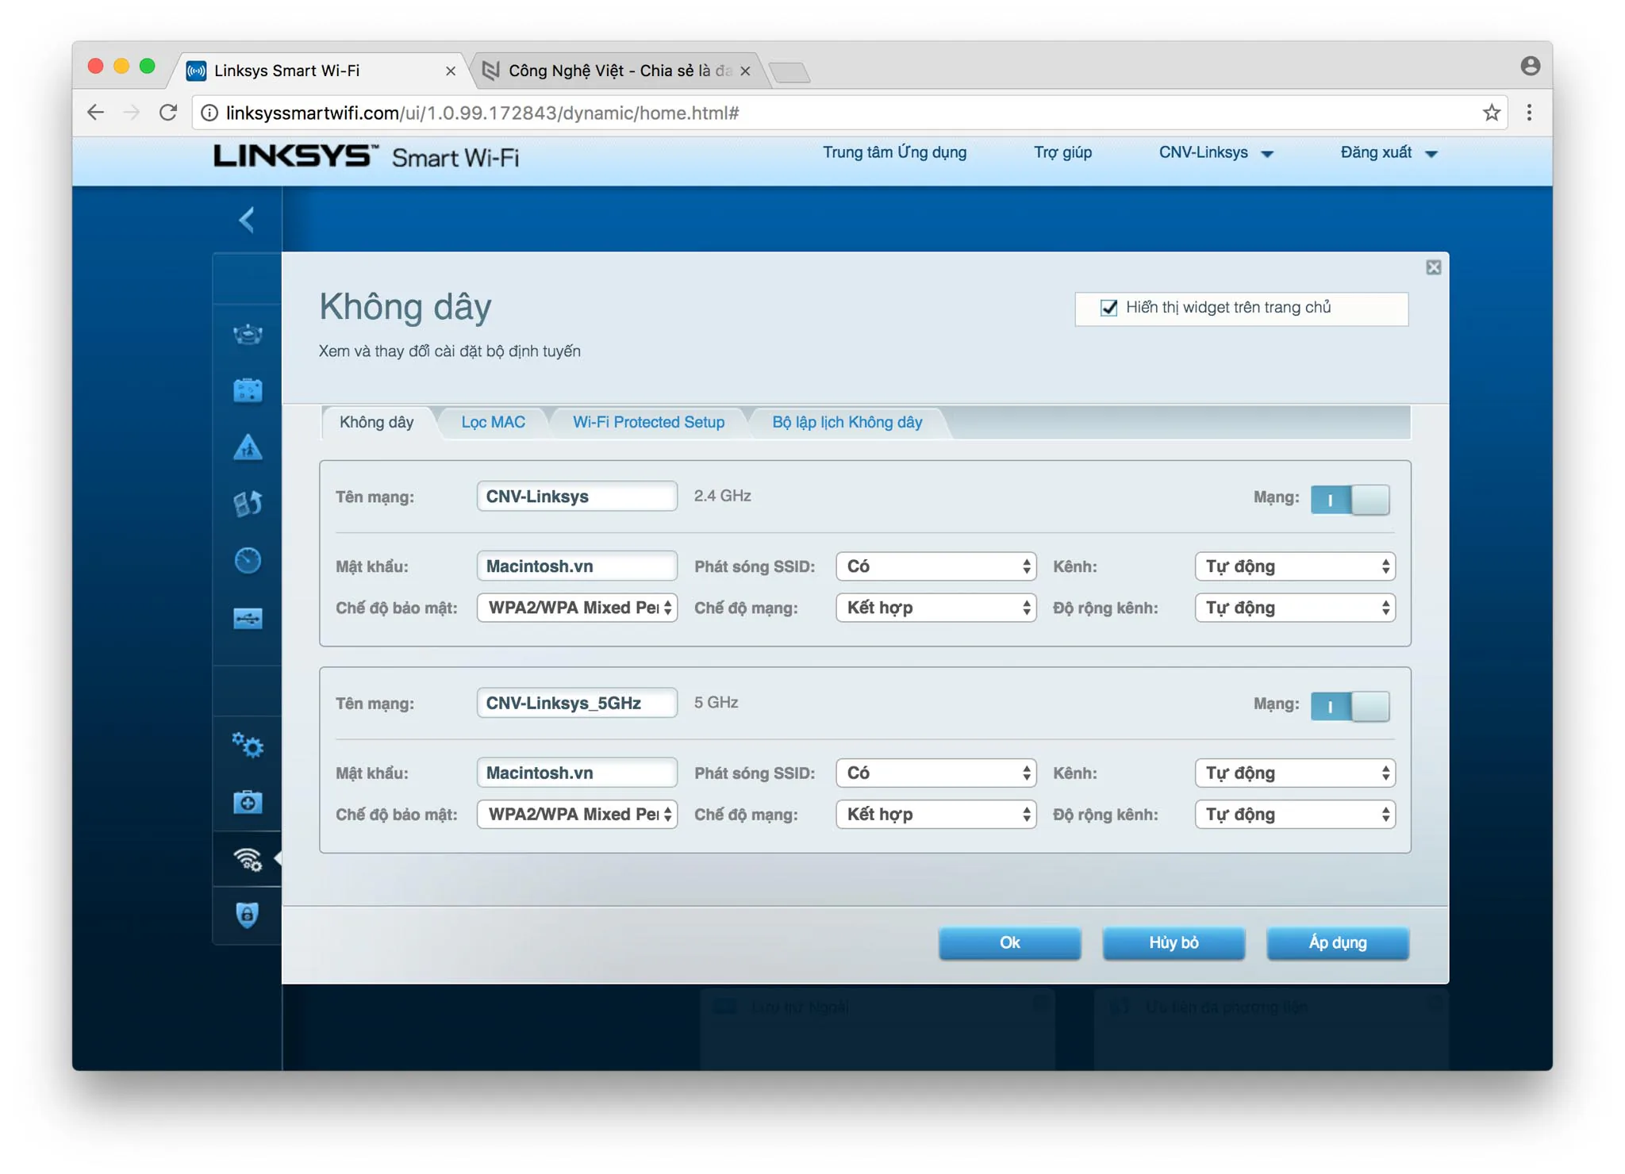Viewport: 1625px width, 1174px height.
Task: Open the Connectivity gears icon
Action: point(248,745)
